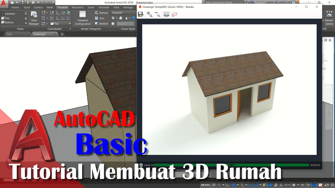Open the AutoCAD application menu button
The image size is (335, 188).
pos(4,4)
